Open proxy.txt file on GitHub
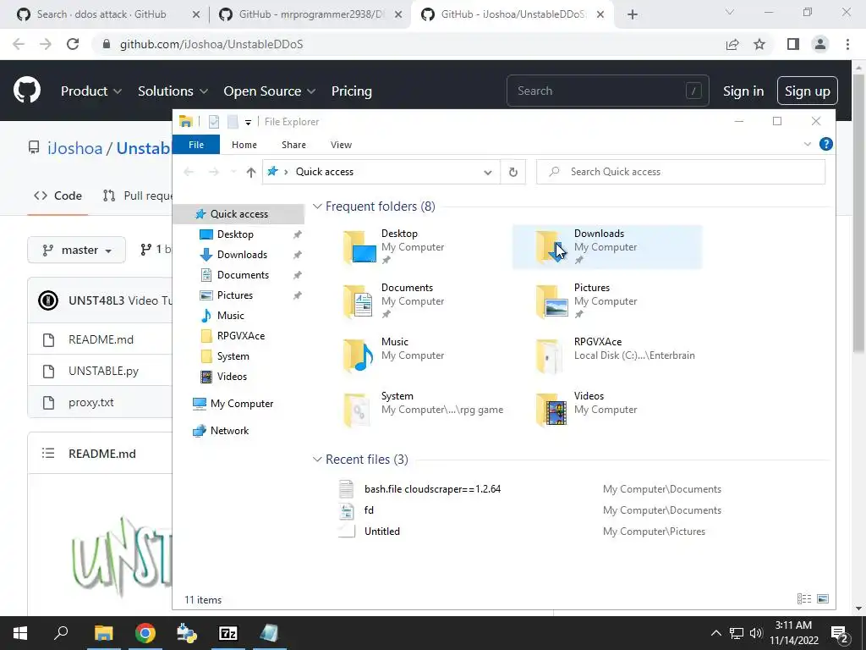Image resolution: width=866 pixels, height=650 pixels. (91, 402)
